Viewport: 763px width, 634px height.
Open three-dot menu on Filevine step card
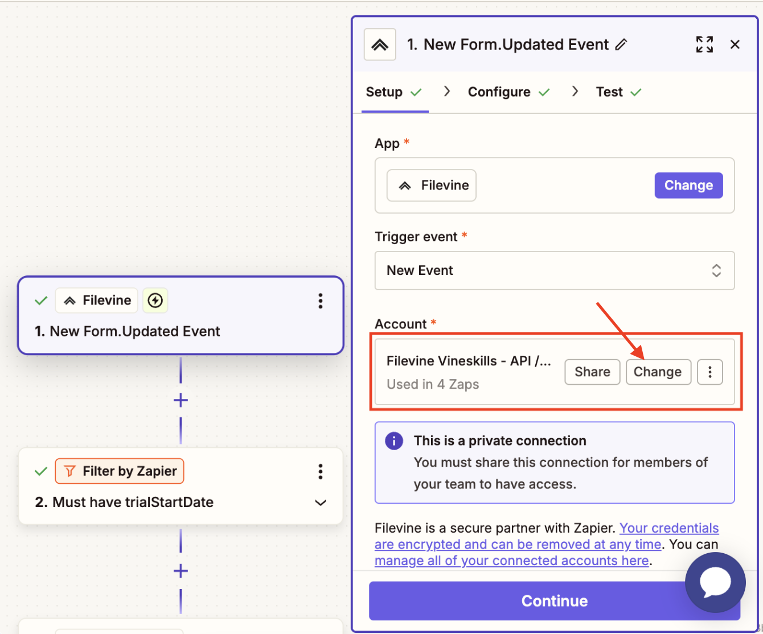pyautogui.click(x=321, y=300)
